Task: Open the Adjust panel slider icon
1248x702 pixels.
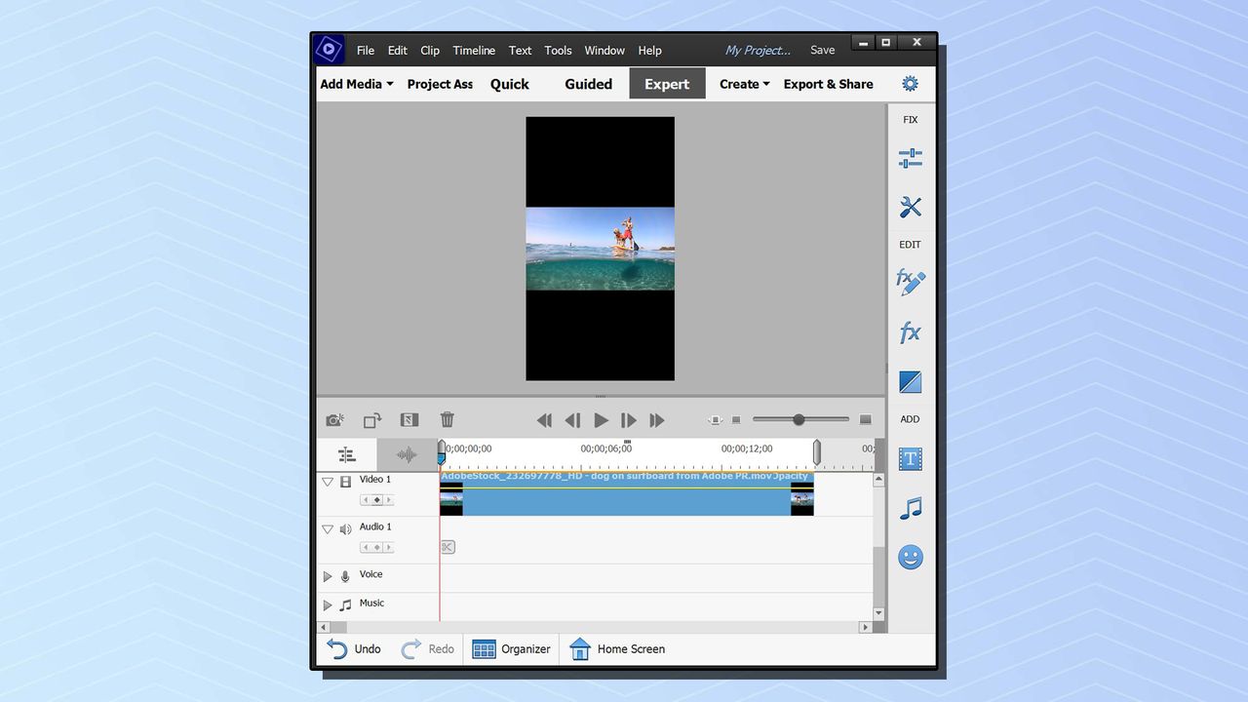Action: [x=910, y=158]
